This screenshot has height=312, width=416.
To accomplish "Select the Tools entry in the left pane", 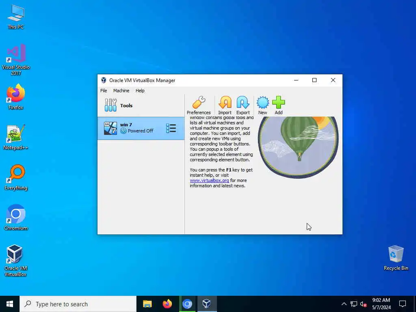I will [x=141, y=105].
